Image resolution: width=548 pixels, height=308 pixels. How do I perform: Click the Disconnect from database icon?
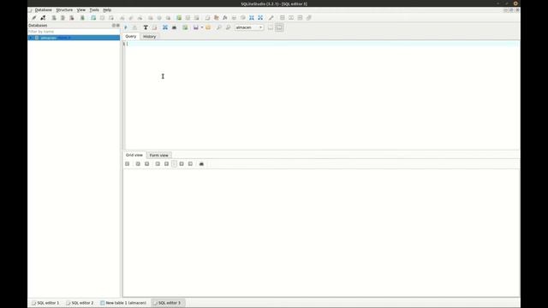coord(43,18)
